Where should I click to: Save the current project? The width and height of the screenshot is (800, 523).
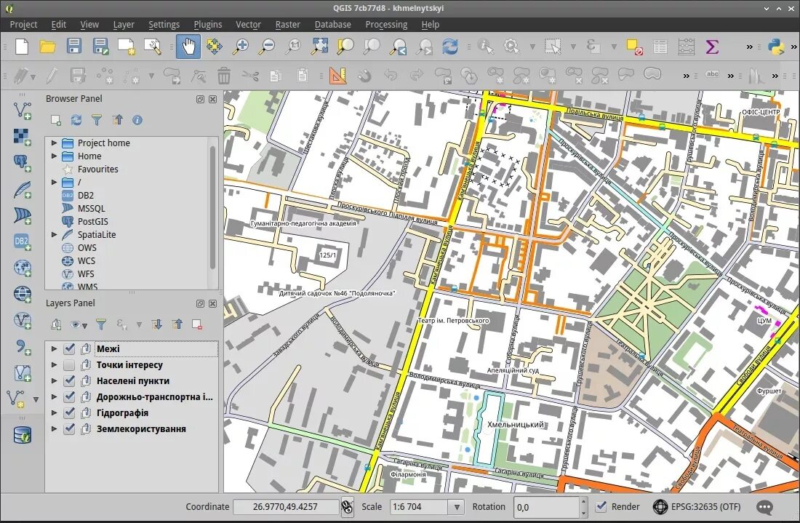[x=73, y=47]
